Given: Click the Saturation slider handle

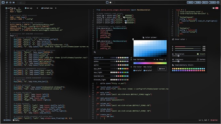Looking at the screenshot, I should [x=178, y=56].
